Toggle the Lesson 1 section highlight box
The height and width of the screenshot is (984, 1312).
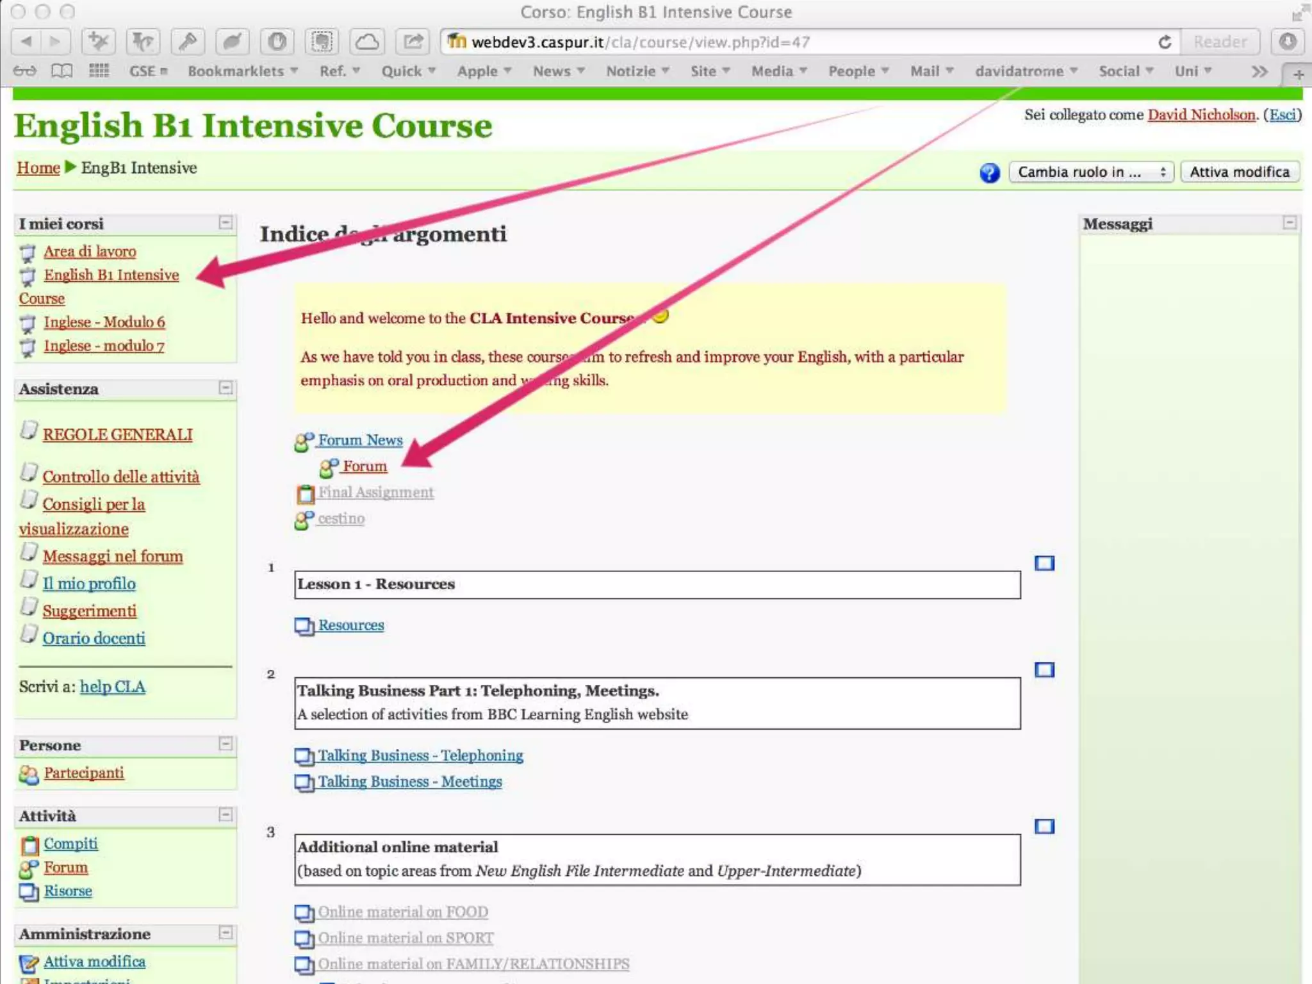[1044, 563]
